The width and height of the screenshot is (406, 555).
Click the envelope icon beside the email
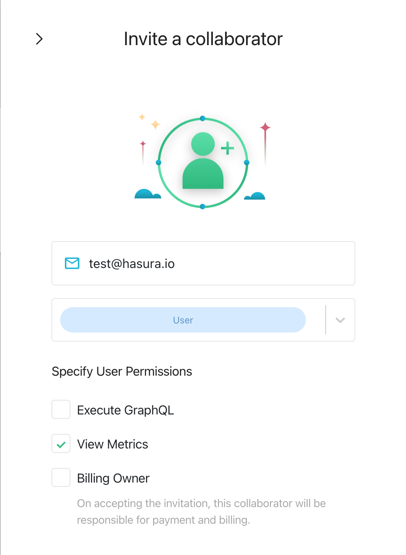(72, 263)
